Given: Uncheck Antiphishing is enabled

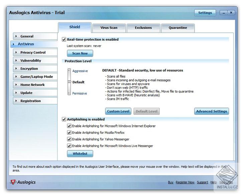Looking at the screenshot, I should tap(64, 119).
